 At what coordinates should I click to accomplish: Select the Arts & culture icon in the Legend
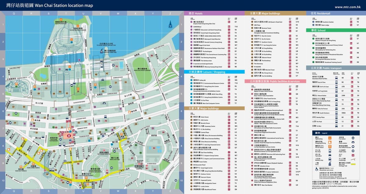[330, 147]
